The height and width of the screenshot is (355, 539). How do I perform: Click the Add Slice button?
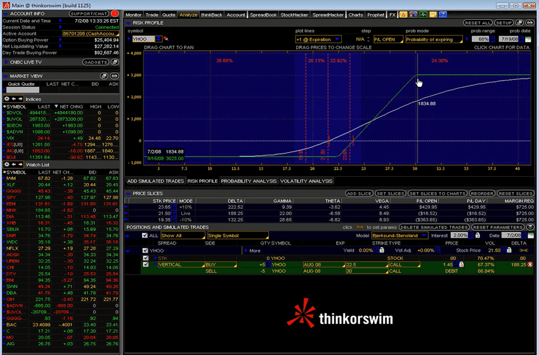click(x=359, y=193)
